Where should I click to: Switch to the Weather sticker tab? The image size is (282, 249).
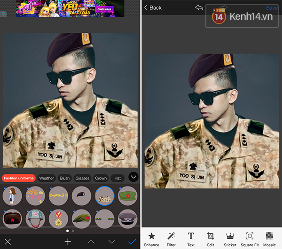tap(47, 178)
